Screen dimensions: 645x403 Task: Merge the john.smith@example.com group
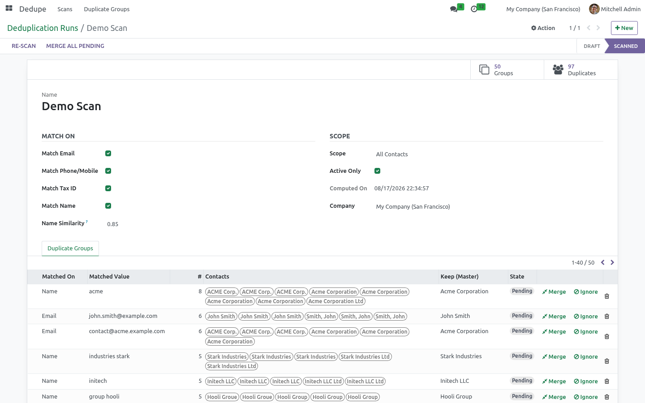pyautogui.click(x=554, y=317)
